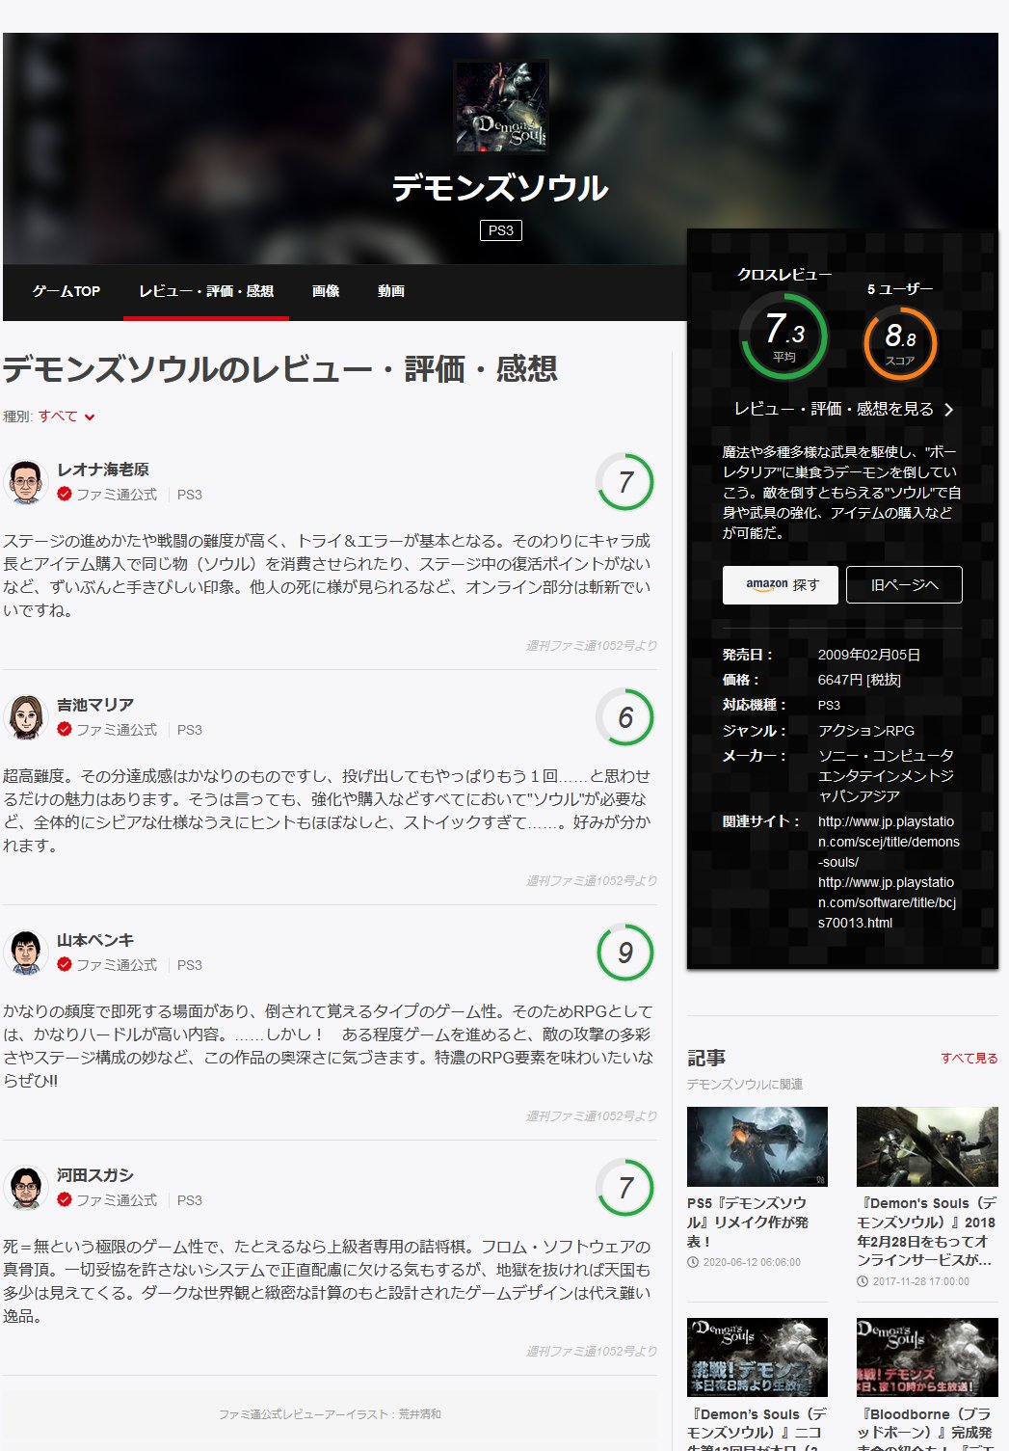
Task: Open PS5 デモンズソウル remake article thumbnail
Action: pyautogui.click(x=757, y=1146)
